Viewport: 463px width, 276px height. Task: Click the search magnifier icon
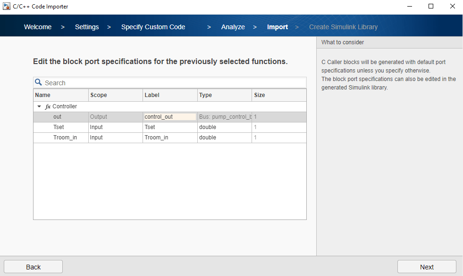(39, 82)
